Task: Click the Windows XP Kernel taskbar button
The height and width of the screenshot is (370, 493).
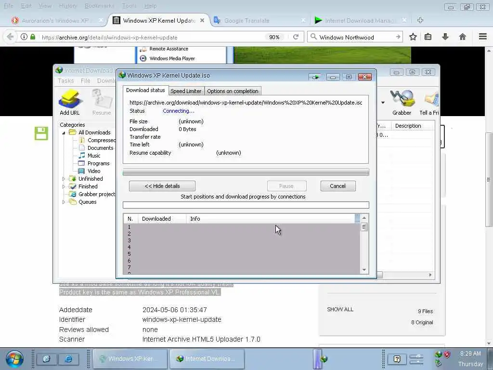Action: click(130, 359)
